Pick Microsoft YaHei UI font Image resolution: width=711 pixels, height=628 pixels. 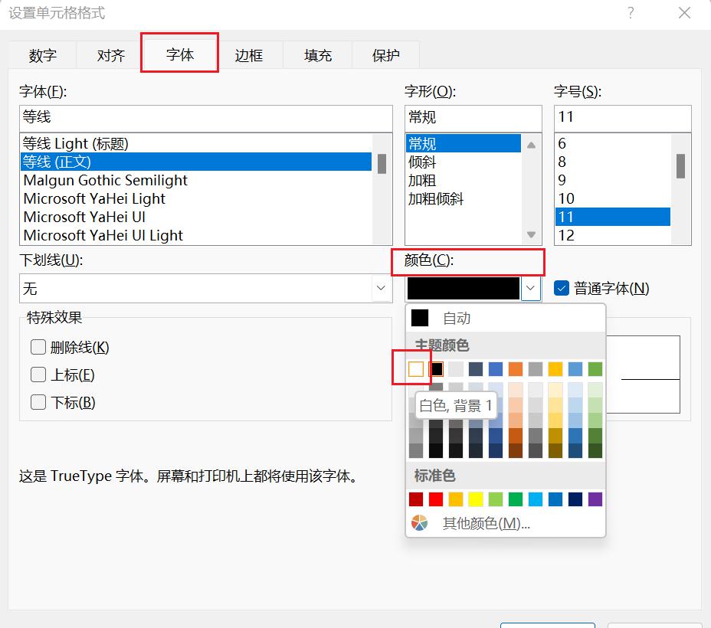pos(196,217)
